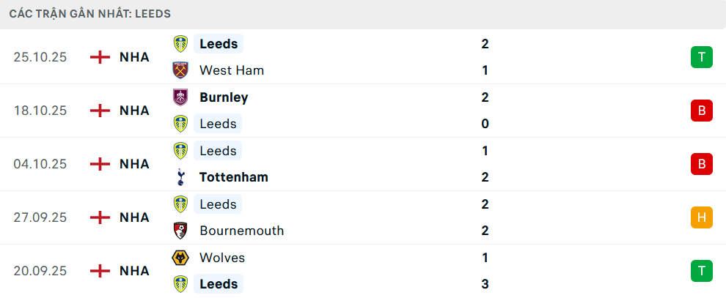Click the Burnley club crest
The height and width of the screenshot is (298, 726).
(x=180, y=97)
